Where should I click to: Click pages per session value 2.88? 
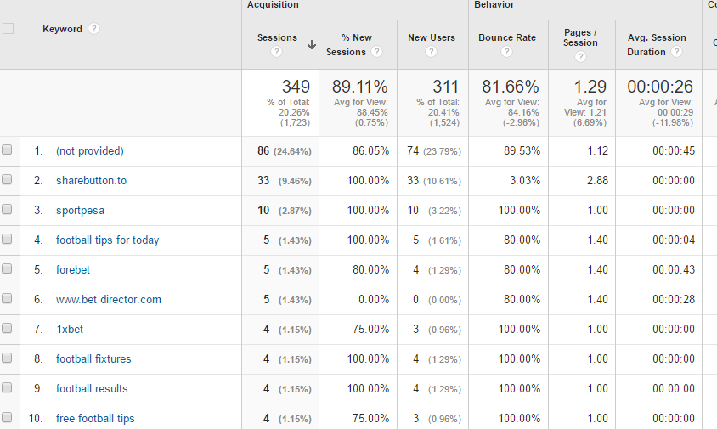tap(598, 181)
